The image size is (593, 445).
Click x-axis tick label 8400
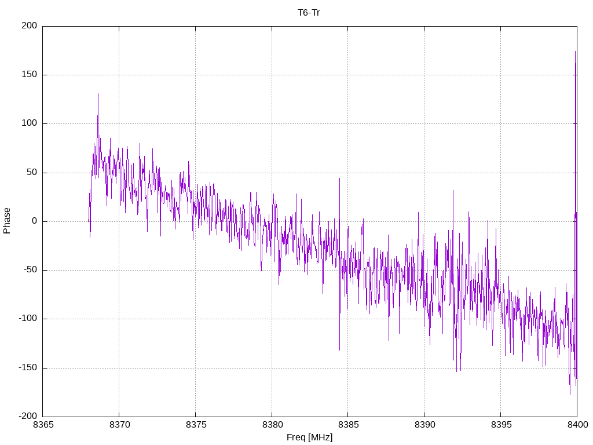[x=577, y=425]
